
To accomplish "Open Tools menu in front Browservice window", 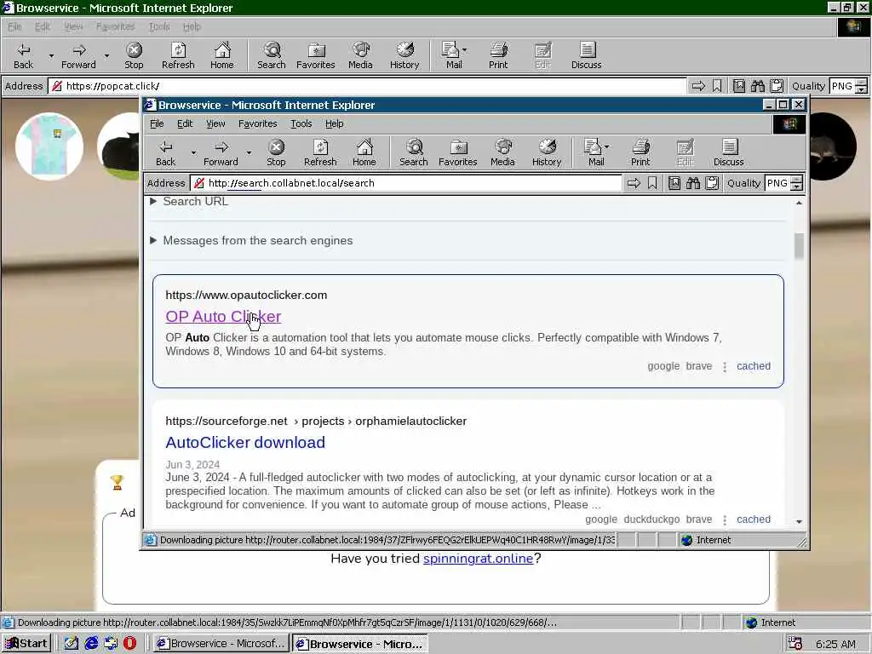I will (x=301, y=123).
